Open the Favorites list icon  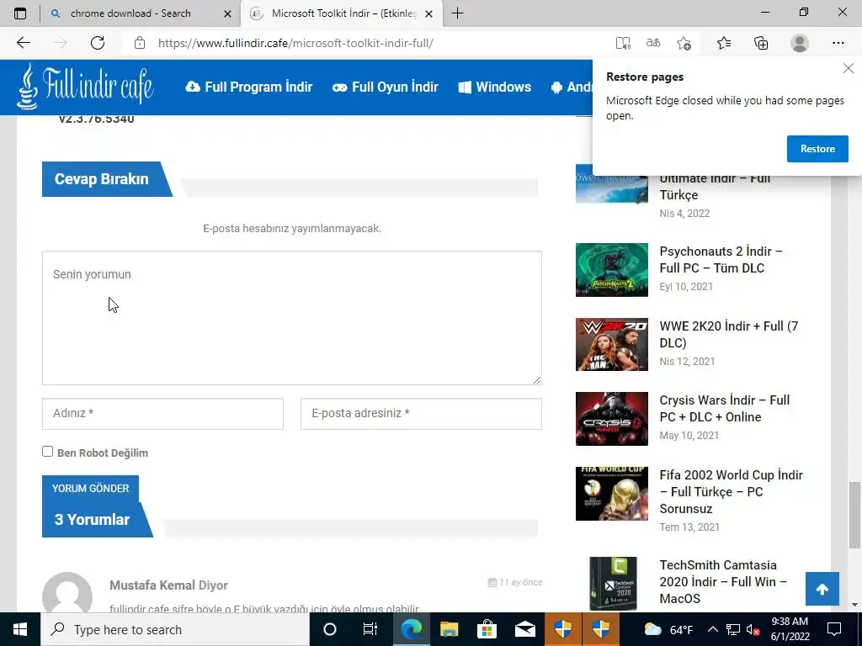[724, 43]
